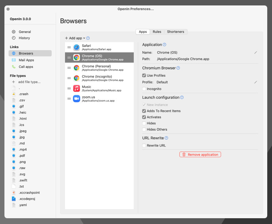Open Call apps phone icon
The image size is (272, 224).
click(14, 67)
